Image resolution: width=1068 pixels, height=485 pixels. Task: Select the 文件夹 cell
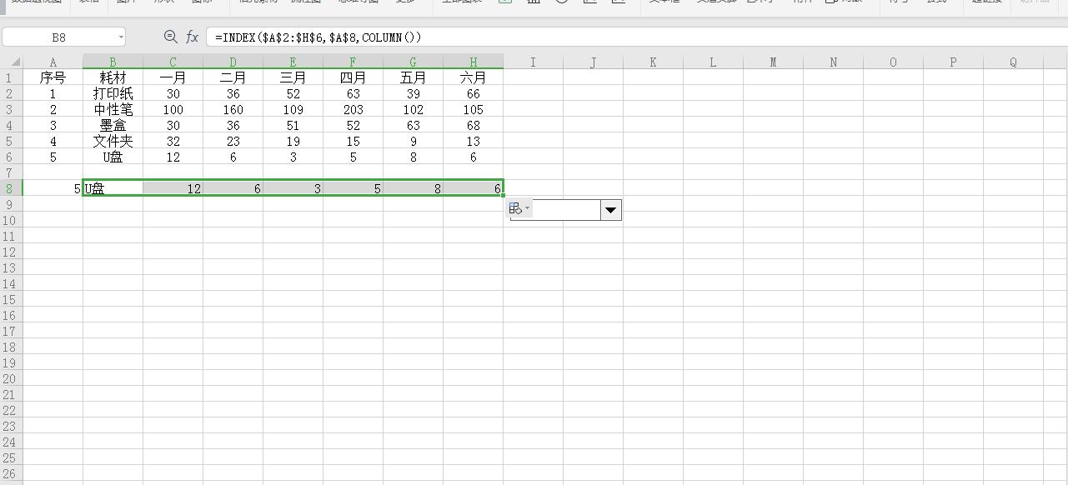click(113, 141)
